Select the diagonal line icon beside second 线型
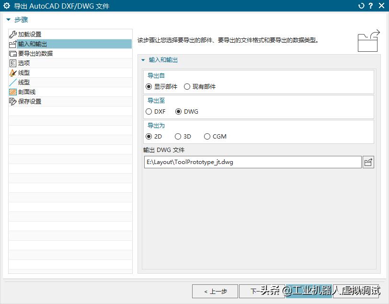Image resolution: width=389 pixels, height=304 pixels. pos(12,82)
